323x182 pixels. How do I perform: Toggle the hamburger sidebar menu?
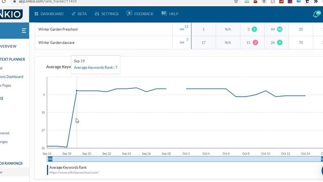24,31
